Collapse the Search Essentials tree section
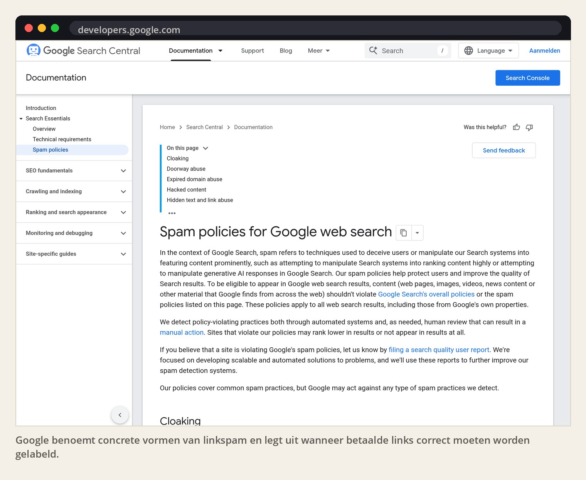This screenshot has height=480, width=586. (21, 119)
